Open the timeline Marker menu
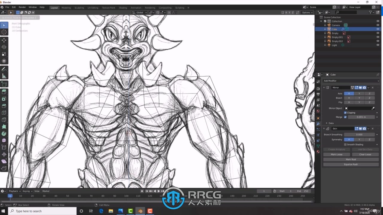Screen dimensions: 383x215 (x=46, y=191)
